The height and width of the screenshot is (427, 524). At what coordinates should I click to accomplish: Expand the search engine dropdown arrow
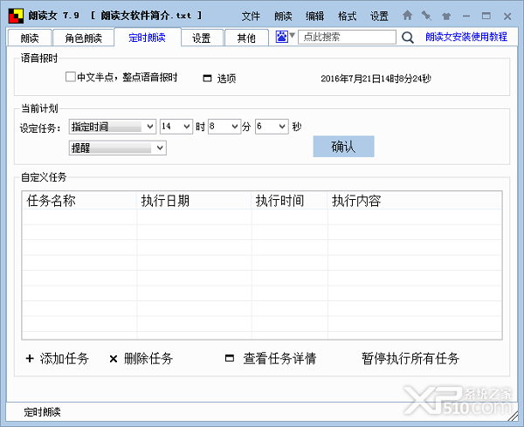pyautogui.click(x=292, y=35)
